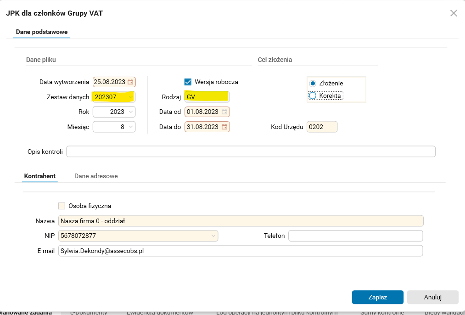Expand the Zestaw danych dropdown

131,97
